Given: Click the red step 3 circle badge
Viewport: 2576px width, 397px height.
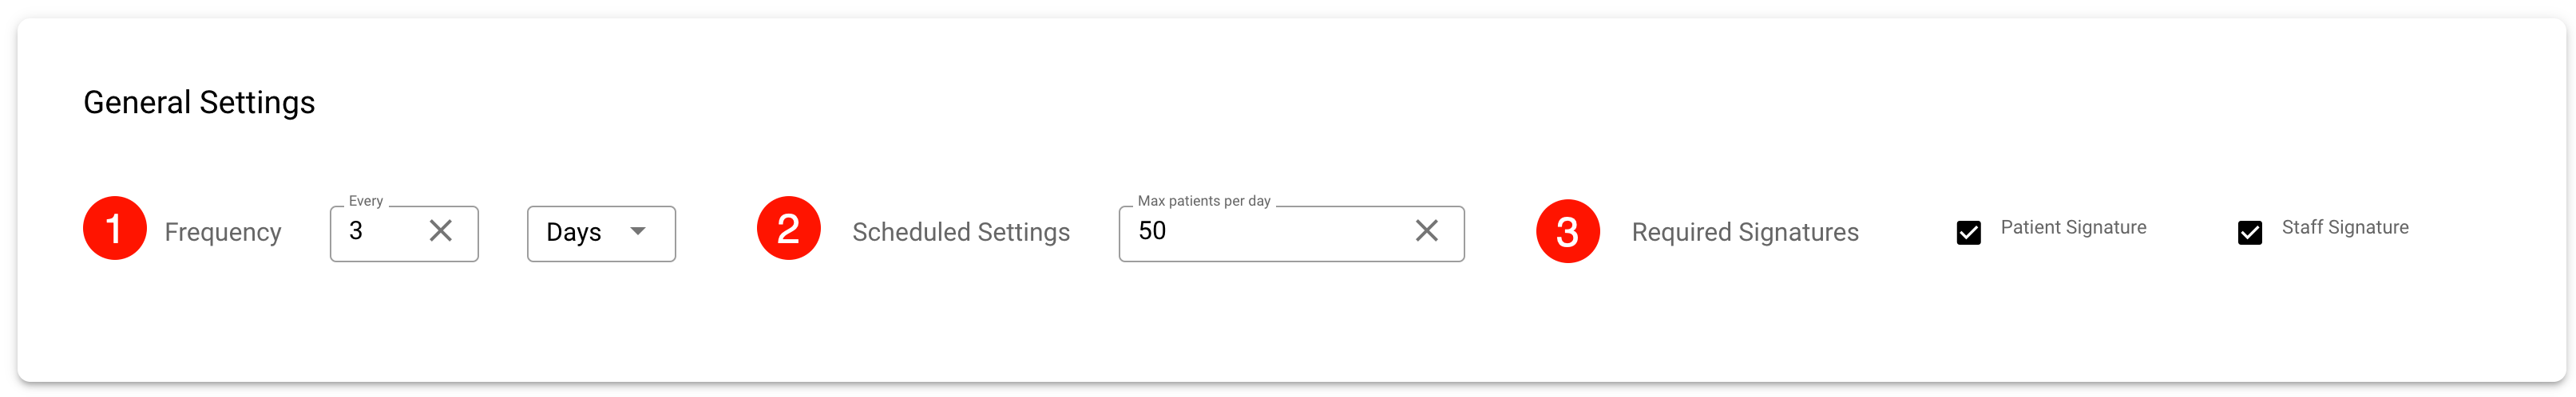Looking at the screenshot, I should [1567, 231].
